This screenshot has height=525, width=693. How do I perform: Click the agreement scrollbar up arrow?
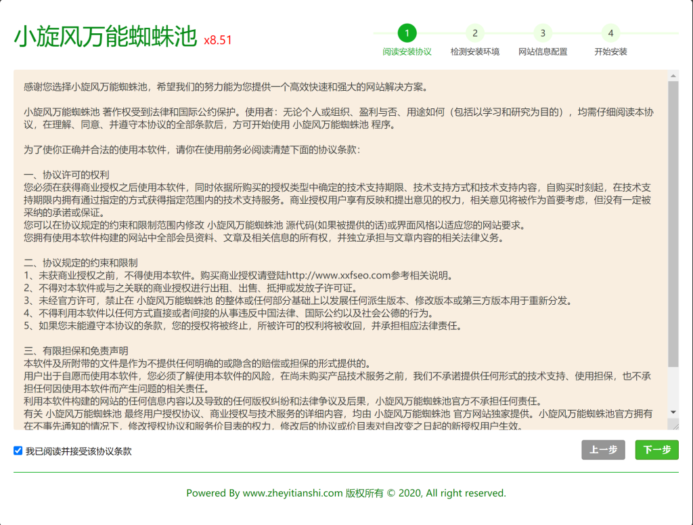pyautogui.click(x=673, y=76)
